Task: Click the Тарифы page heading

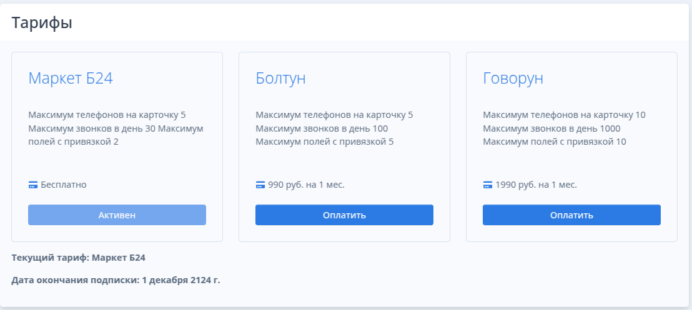Action: 41,22
